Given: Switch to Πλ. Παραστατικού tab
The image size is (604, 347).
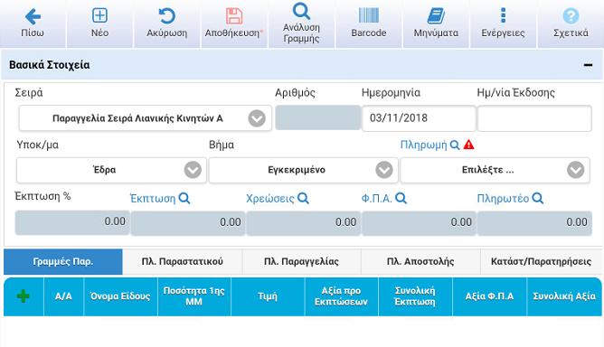Looking at the screenshot, I should (x=183, y=261).
